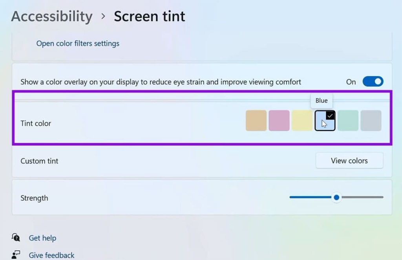The width and height of the screenshot is (402, 260).
Task: Open the Get help link
Action: [x=42, y=238]
